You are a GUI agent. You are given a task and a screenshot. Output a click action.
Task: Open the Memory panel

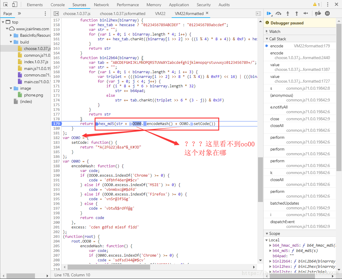point(154,5)
